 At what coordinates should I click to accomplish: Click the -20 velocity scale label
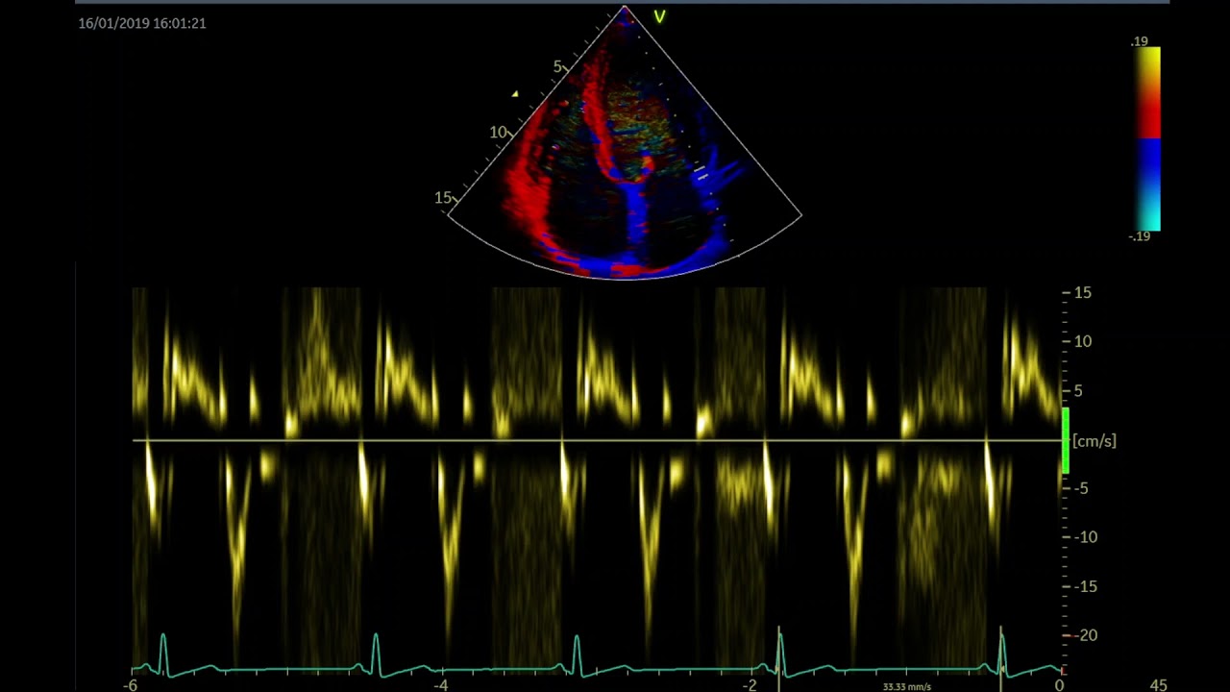click(x=1084, y=635)
